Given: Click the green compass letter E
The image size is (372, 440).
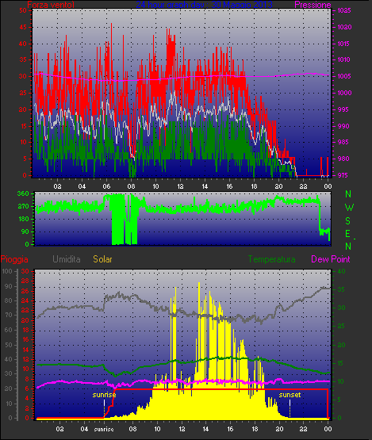Looking at the screenshot, I should click(347, 233).
